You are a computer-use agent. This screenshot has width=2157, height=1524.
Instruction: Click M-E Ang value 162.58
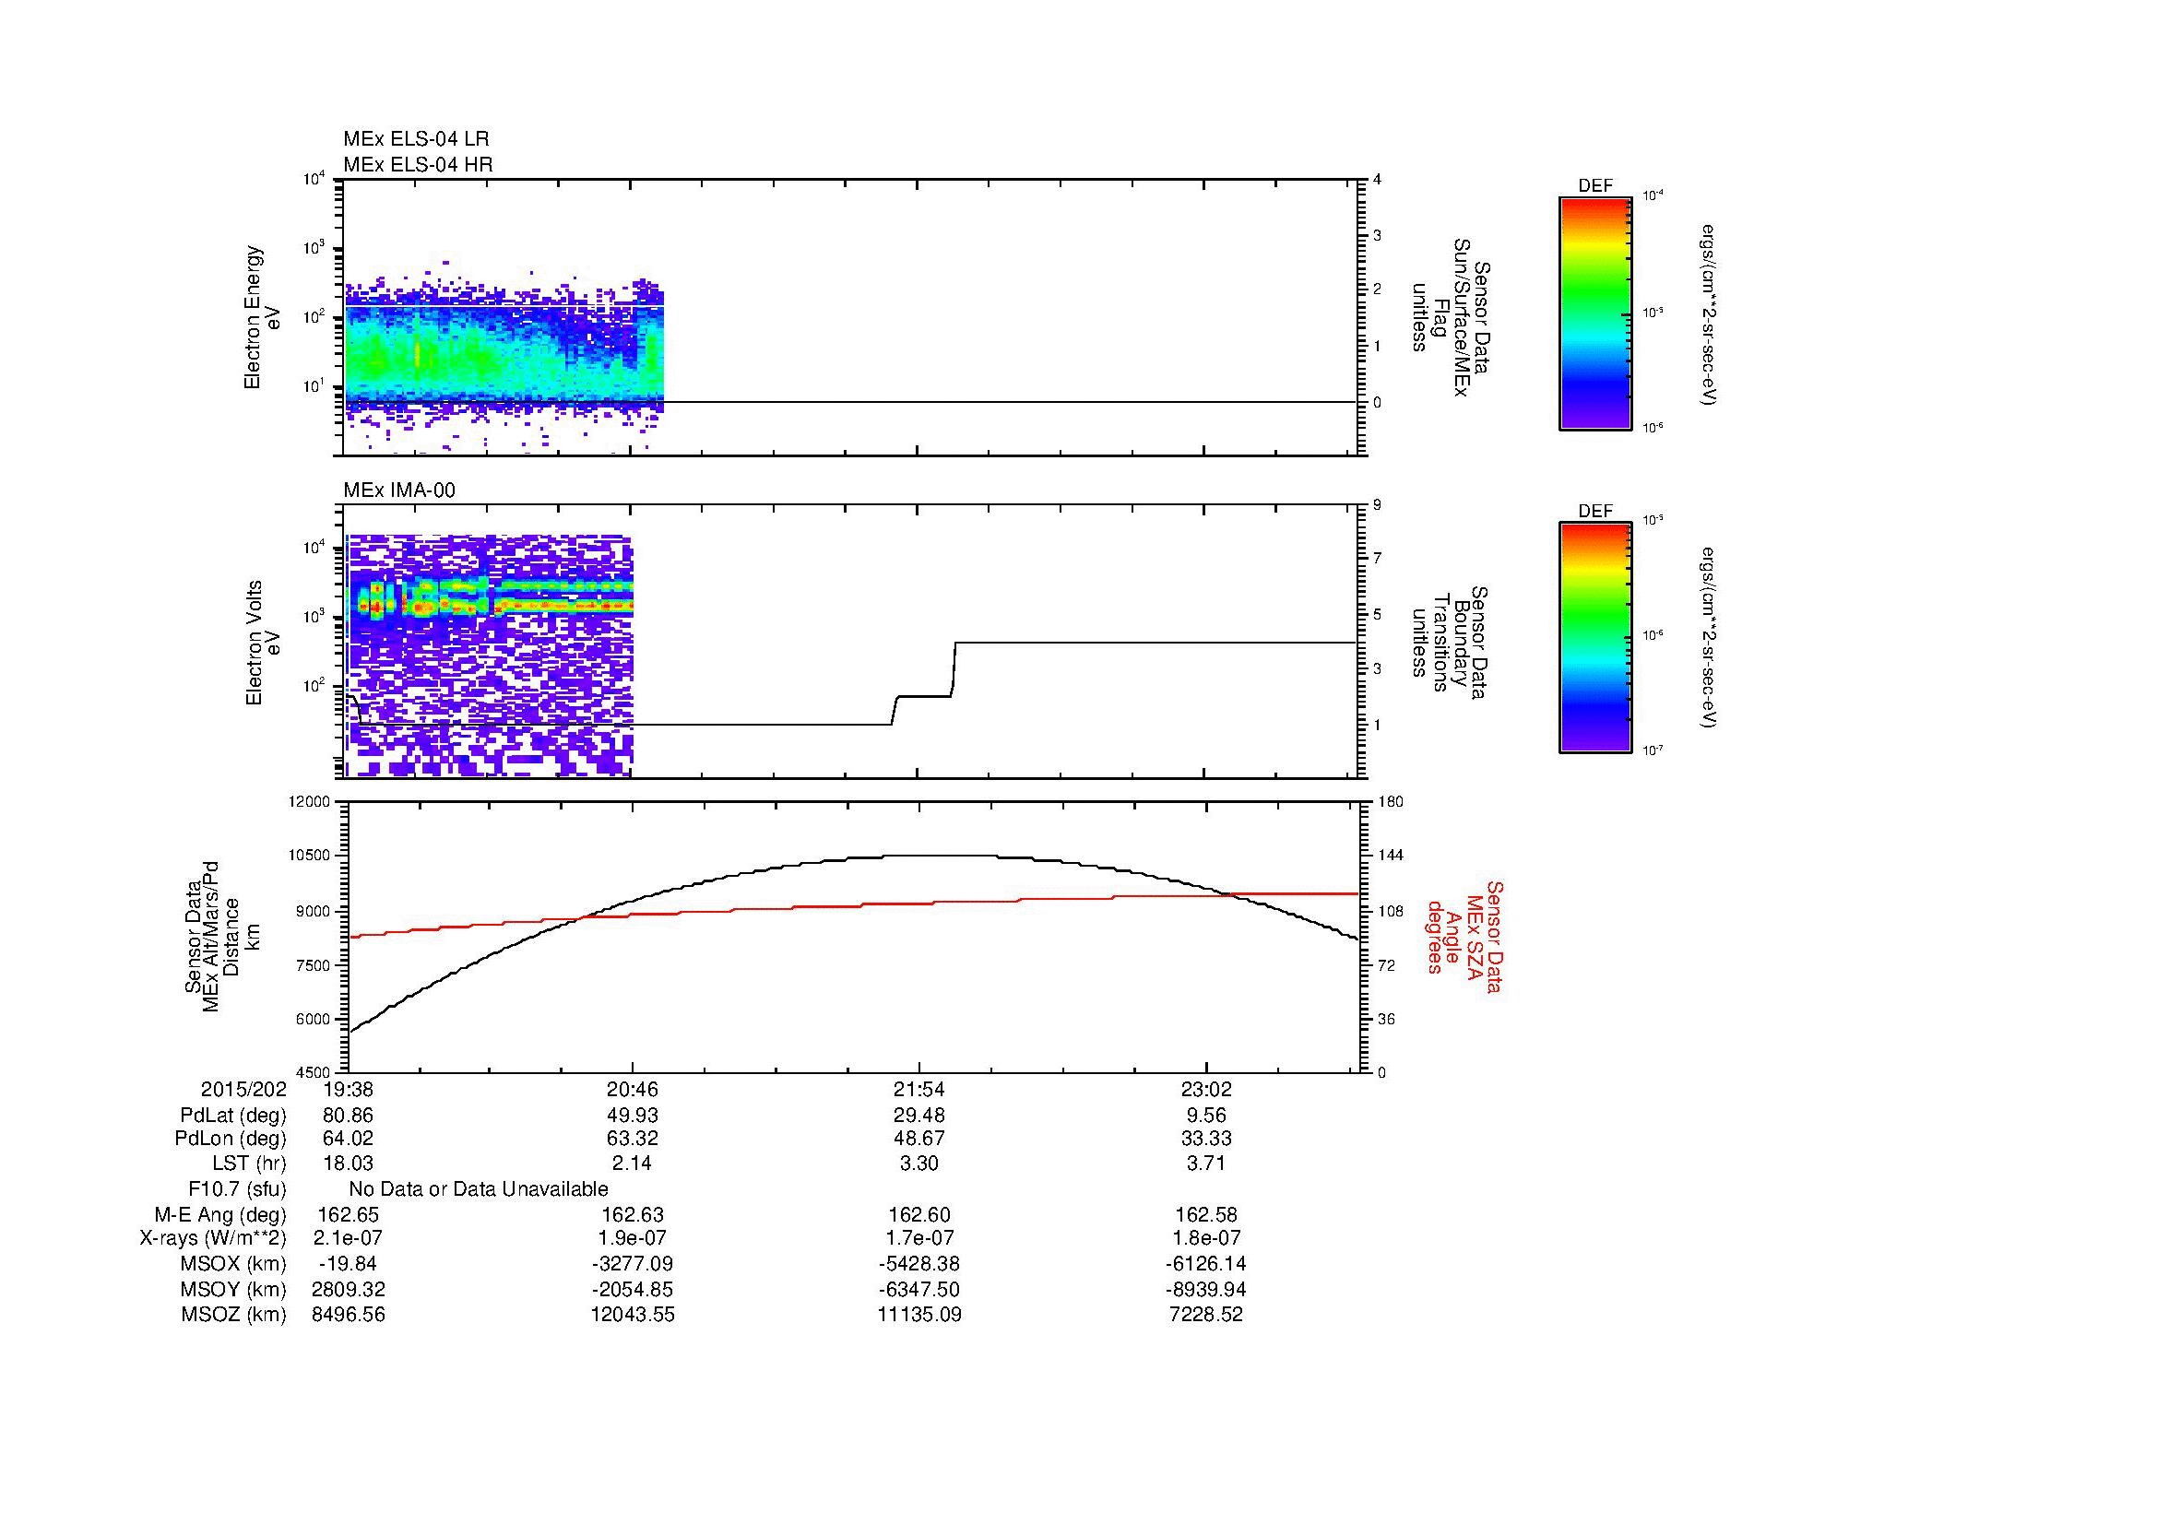(x=1205, y=1215)
